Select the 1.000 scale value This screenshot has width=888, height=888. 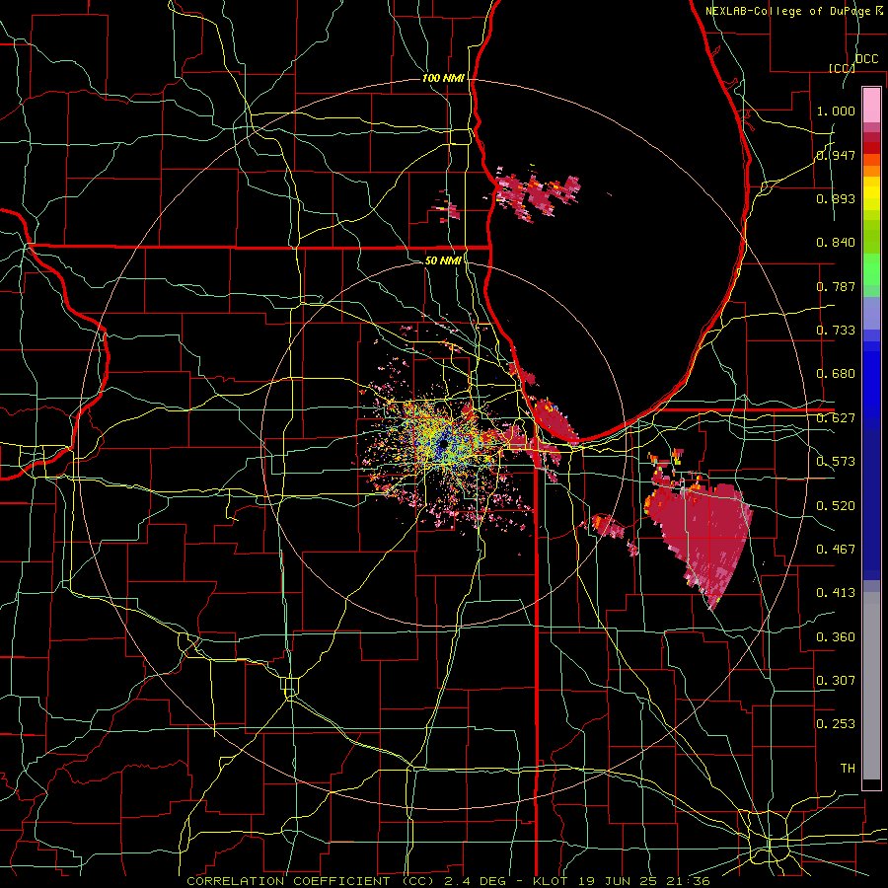coord(836,111)
